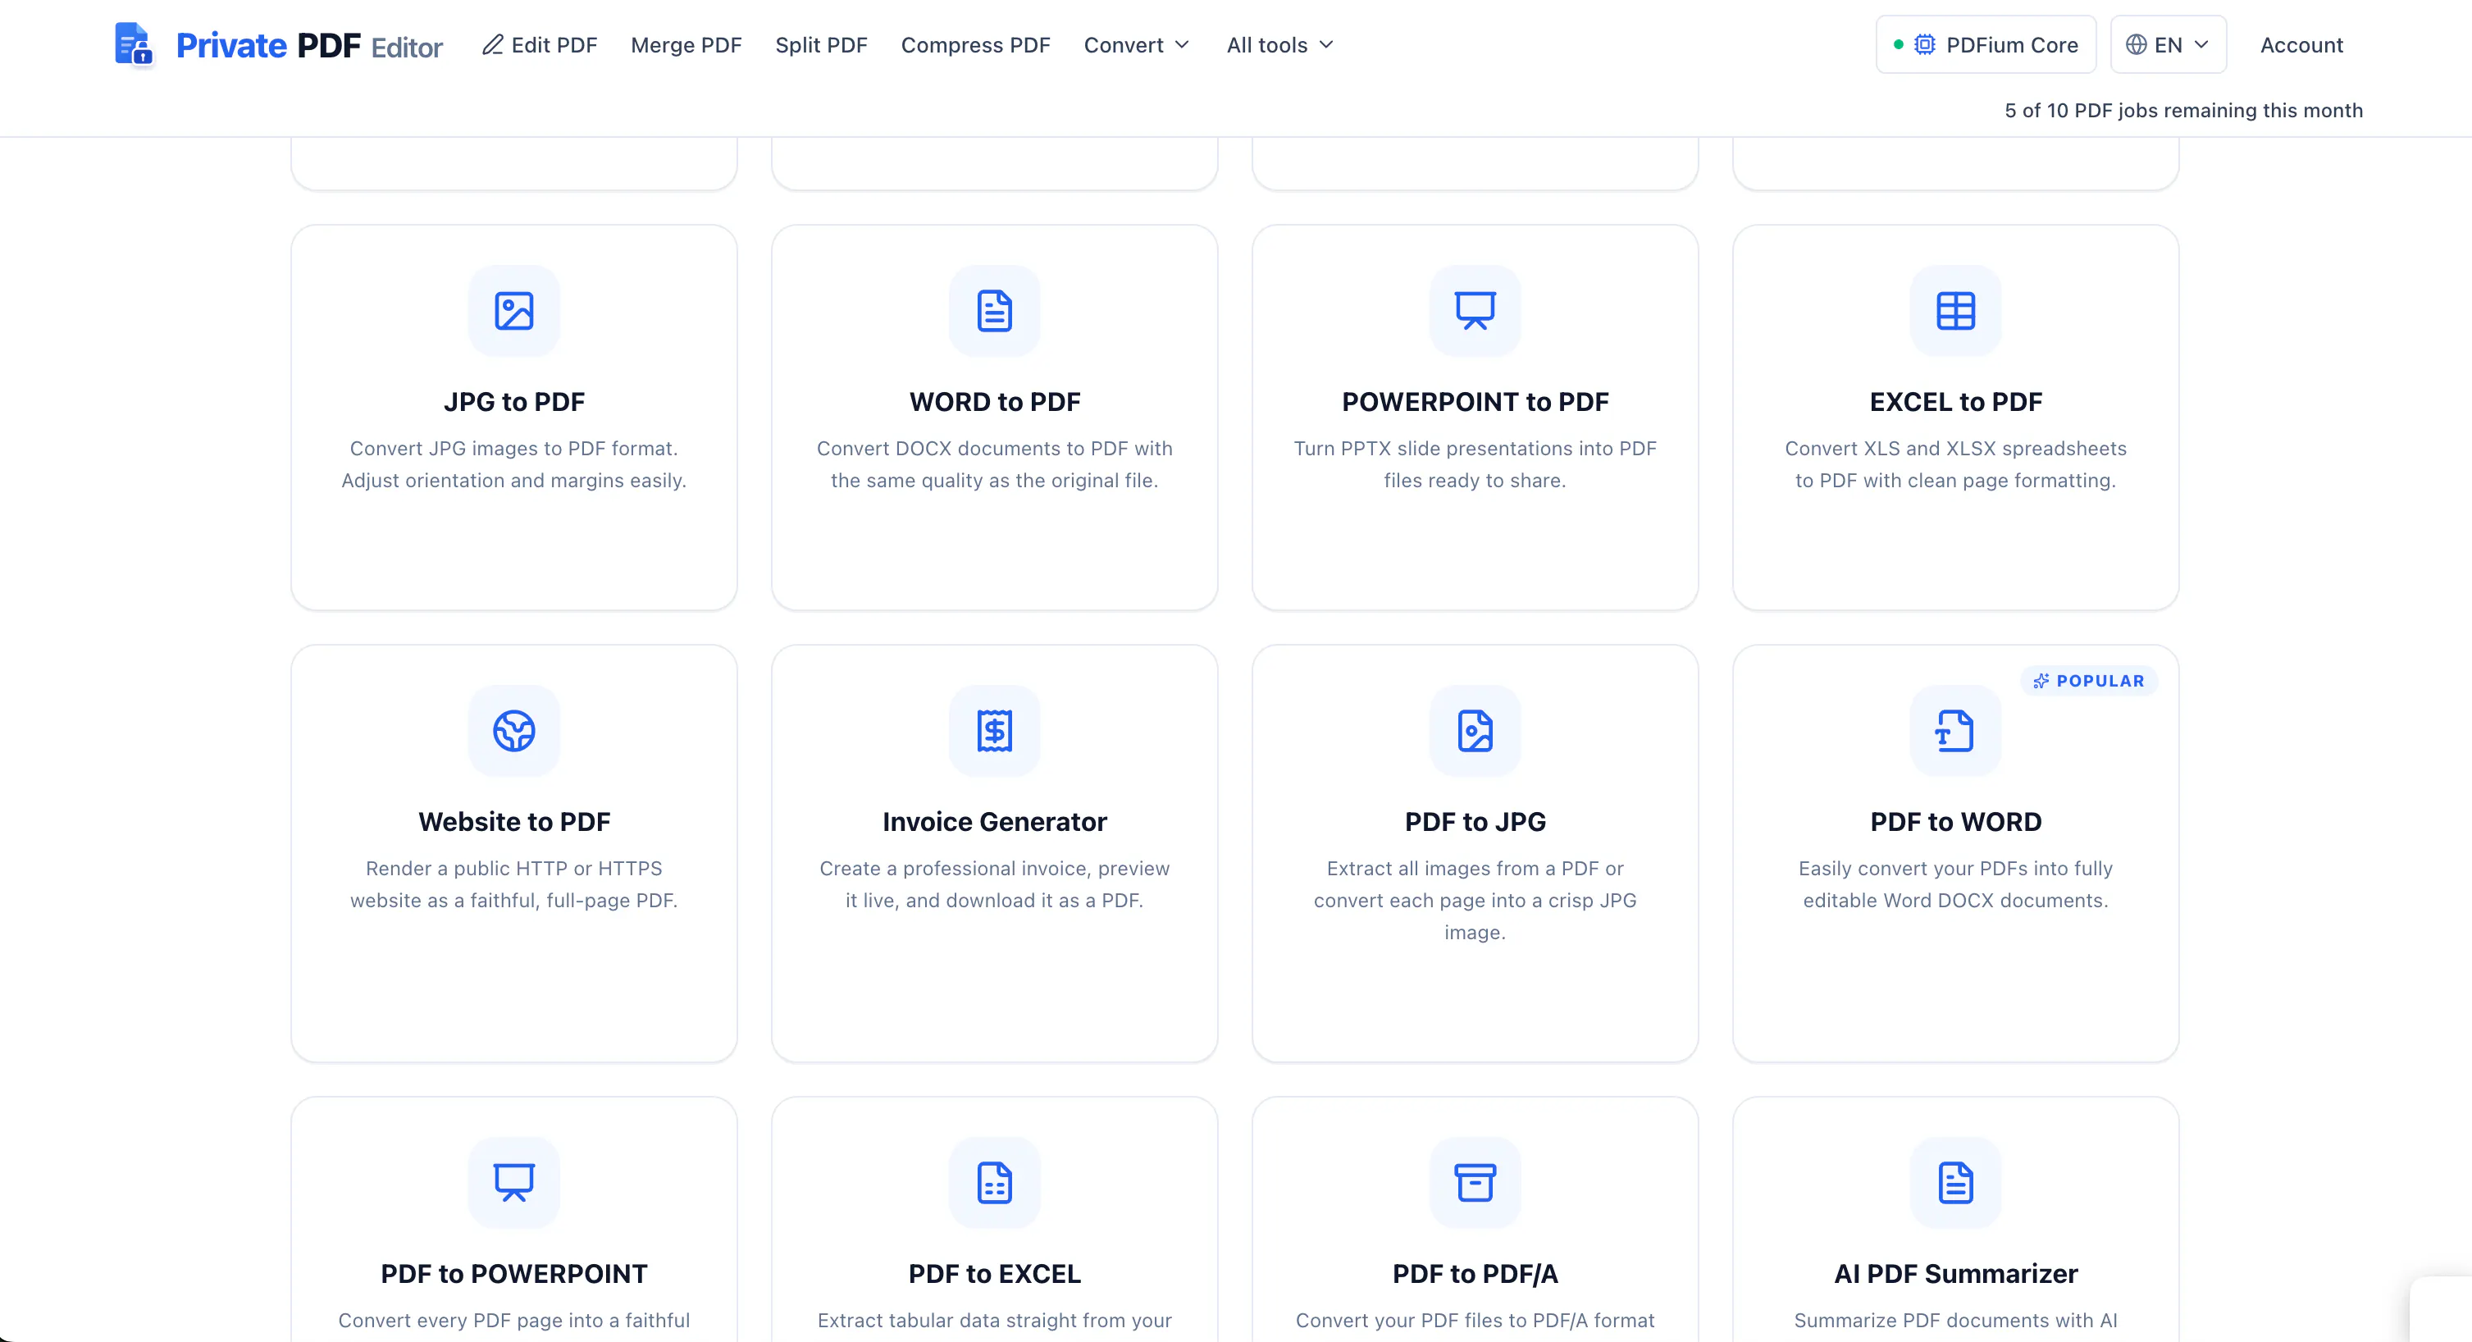Click the PDF to WORD file icon
Viewport: 2472px width, 1342px height.
1956,731
